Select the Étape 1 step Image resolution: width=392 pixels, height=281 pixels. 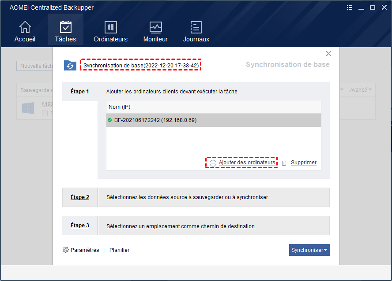(80, 92)
